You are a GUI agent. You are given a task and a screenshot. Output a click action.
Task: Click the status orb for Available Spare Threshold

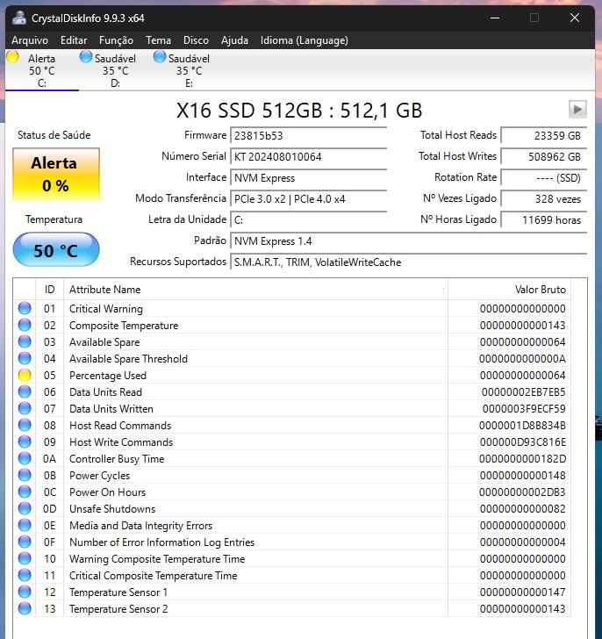(25, 358)
